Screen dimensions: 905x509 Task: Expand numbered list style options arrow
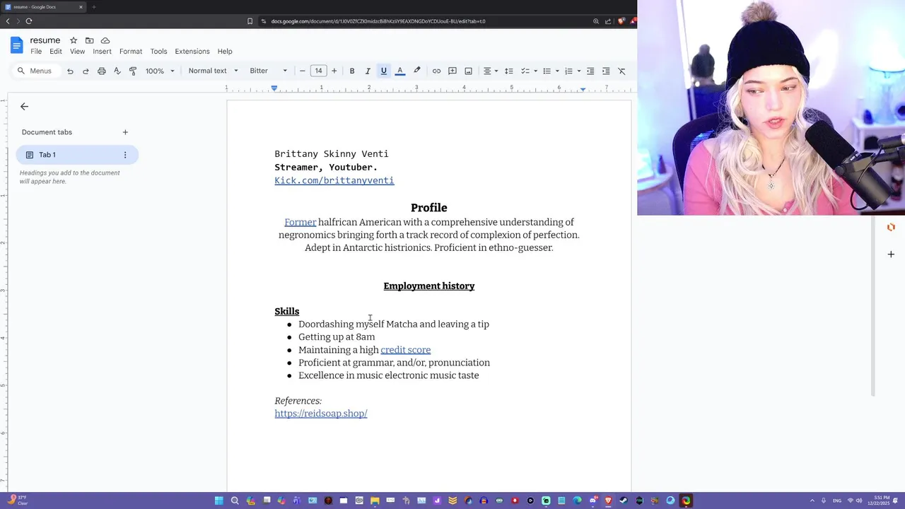click(x=579, y=71)
